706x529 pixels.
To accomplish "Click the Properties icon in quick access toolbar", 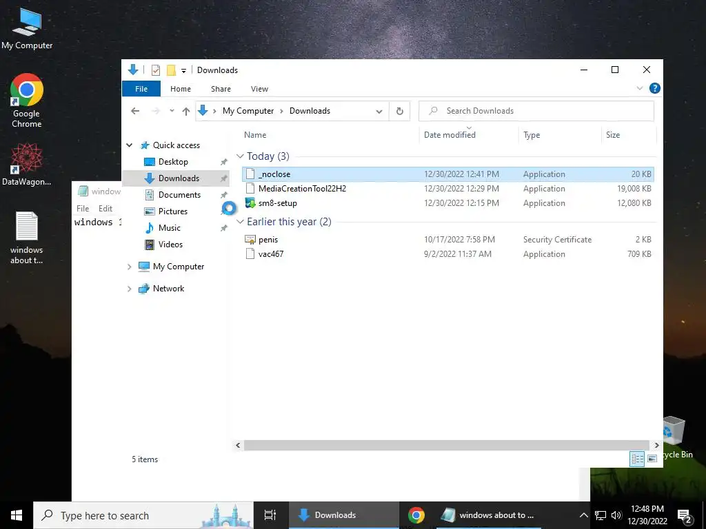I will (x=155, y=70).
